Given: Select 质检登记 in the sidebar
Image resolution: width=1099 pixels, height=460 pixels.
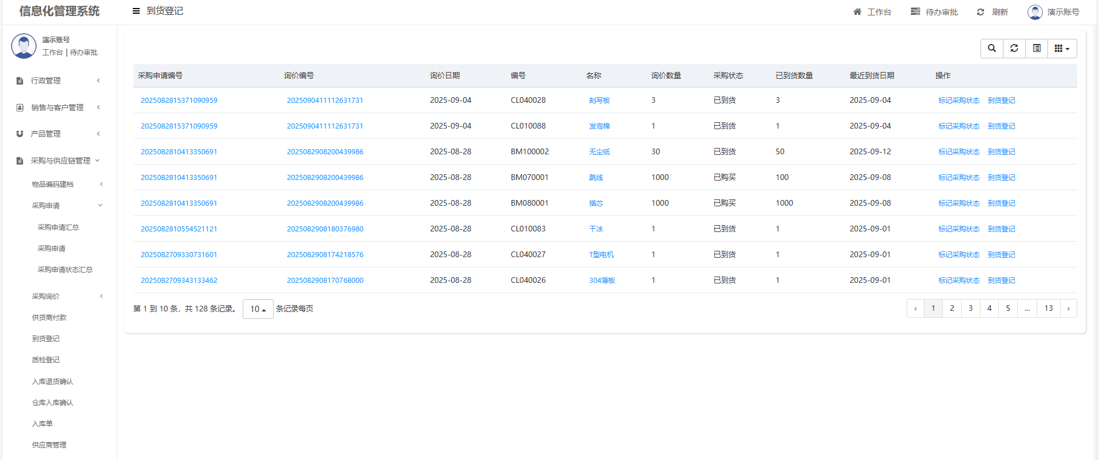Looking at the screenshot, I should (46, 360).
